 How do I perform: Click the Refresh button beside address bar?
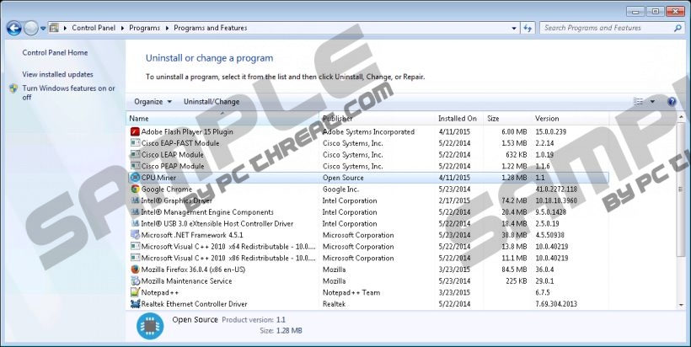(528, 28)
